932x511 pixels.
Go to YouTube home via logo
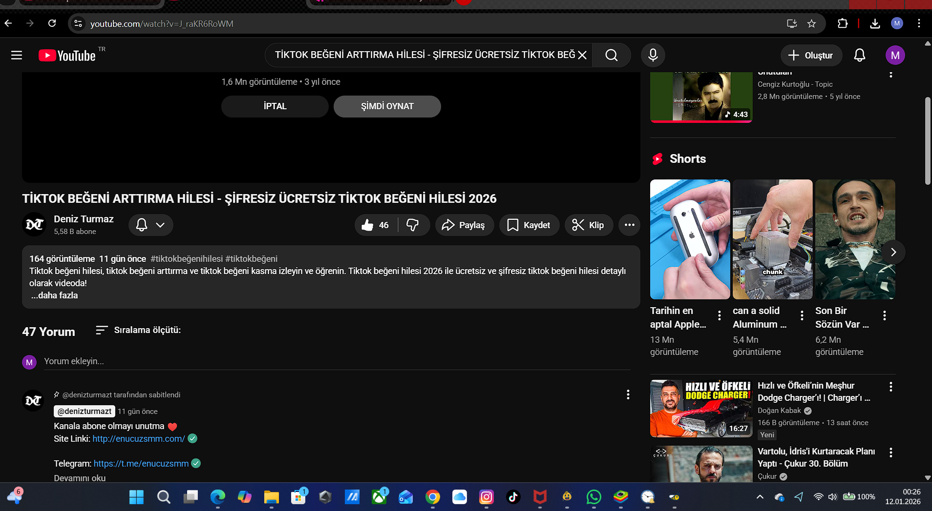tap(67, 56)
